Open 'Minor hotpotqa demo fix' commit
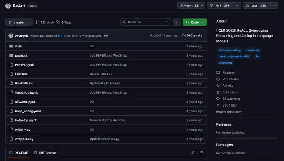Screen dimensions: 284x161 [x=108, y=120]
